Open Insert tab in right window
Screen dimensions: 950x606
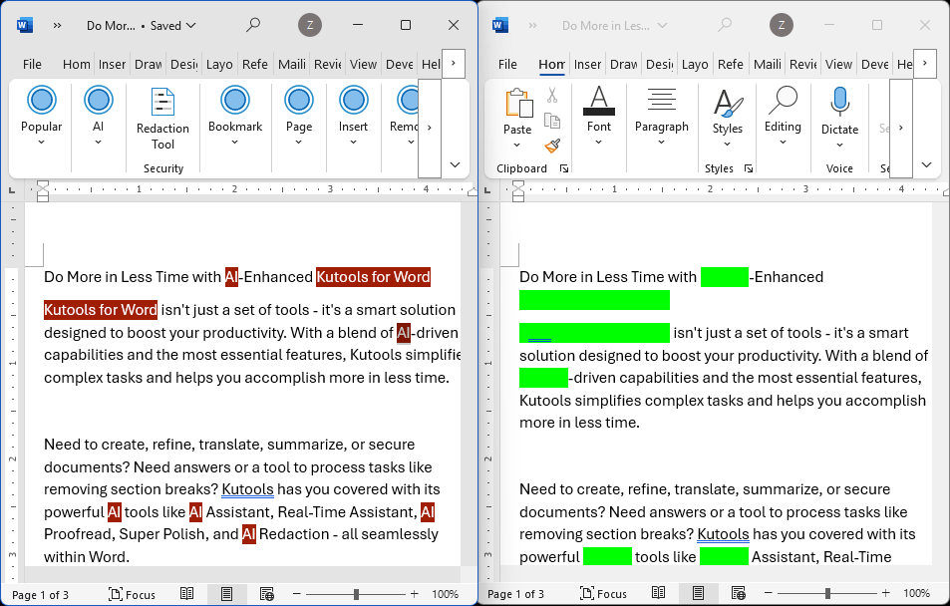click(x=587, y=64)
